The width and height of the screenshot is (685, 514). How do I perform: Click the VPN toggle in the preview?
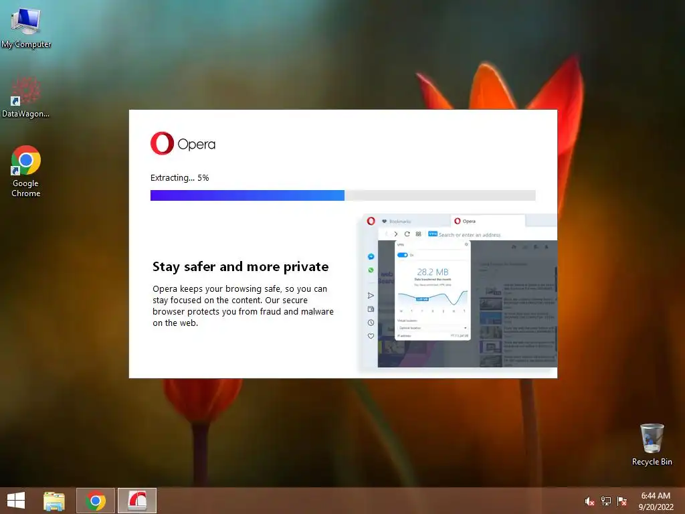402,255
